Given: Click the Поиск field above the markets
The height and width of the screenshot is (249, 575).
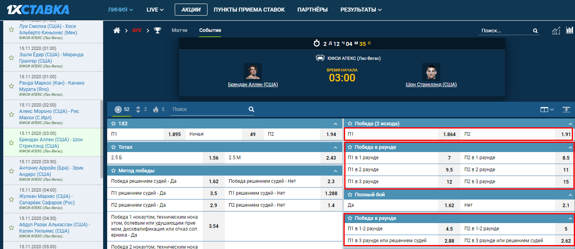Looking at the screenshot, I should [x=208, y=109].
